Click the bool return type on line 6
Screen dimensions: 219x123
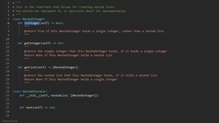[x=59, y=23]
